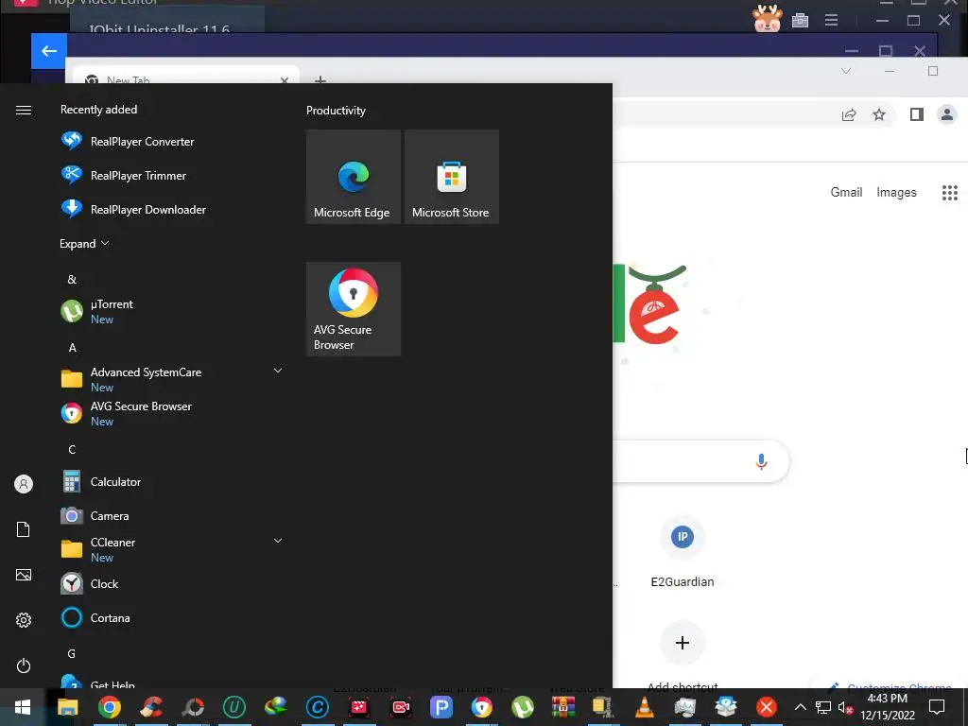Click the Add shortcut plus button
968x726 pixels.
683,643
